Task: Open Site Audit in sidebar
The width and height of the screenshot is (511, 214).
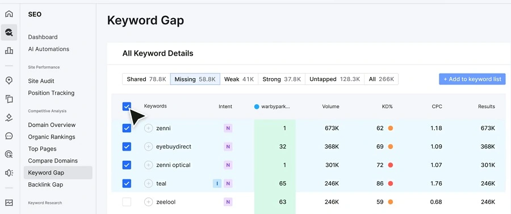Action: pyautogui.click(x=41, y=81)
